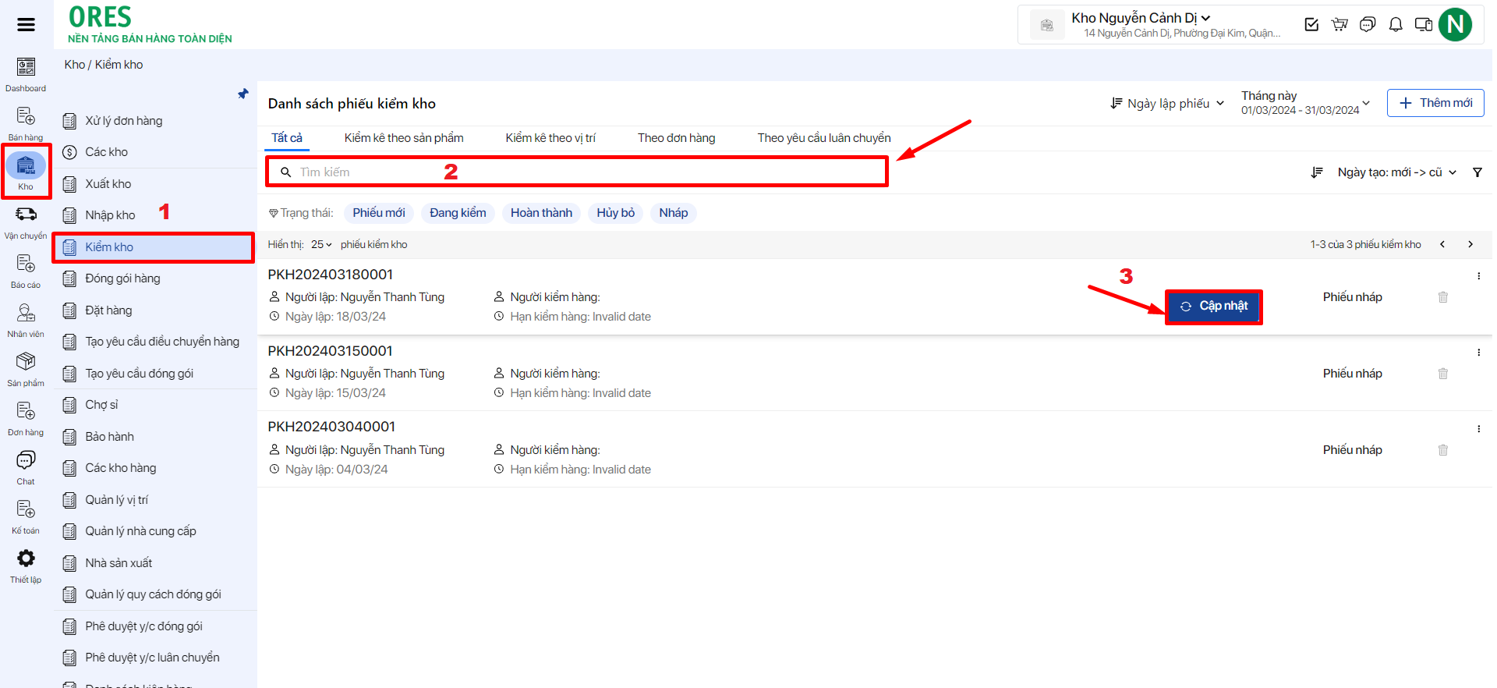Screen dimensions: 1497x688
Task: Click the Tìm kiếm search field
Action: pyautogui.click(x=577, y=172)
